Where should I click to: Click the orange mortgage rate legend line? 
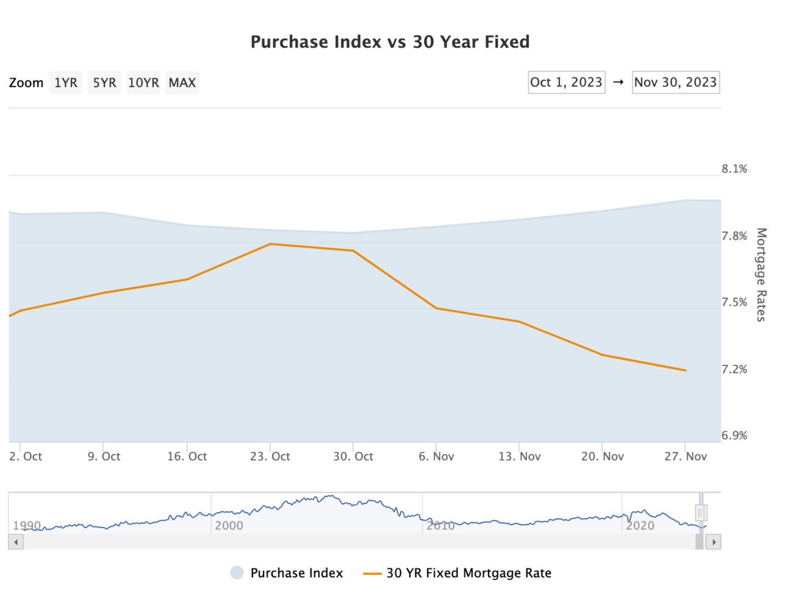(372, 574)
